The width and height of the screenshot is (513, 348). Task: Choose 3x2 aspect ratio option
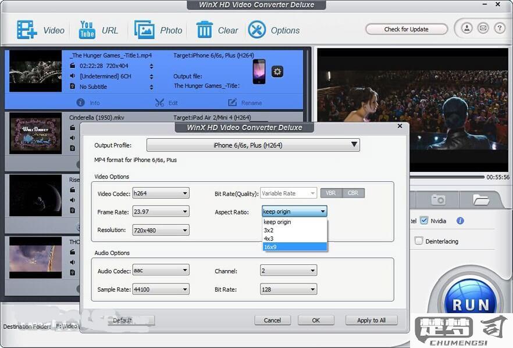pyautogui.click(x=295, y=231)
